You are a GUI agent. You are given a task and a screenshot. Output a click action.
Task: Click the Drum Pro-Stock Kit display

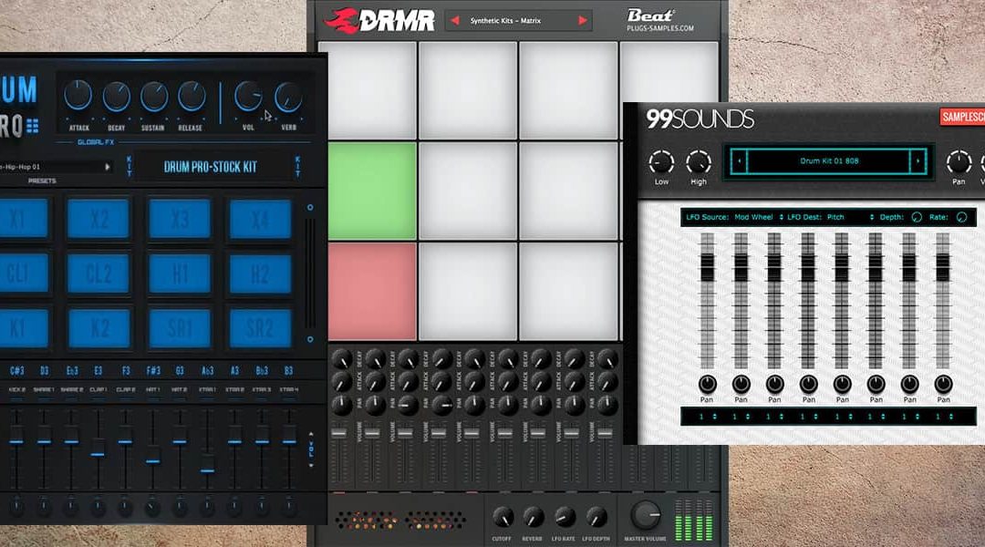tap(210, 167)
